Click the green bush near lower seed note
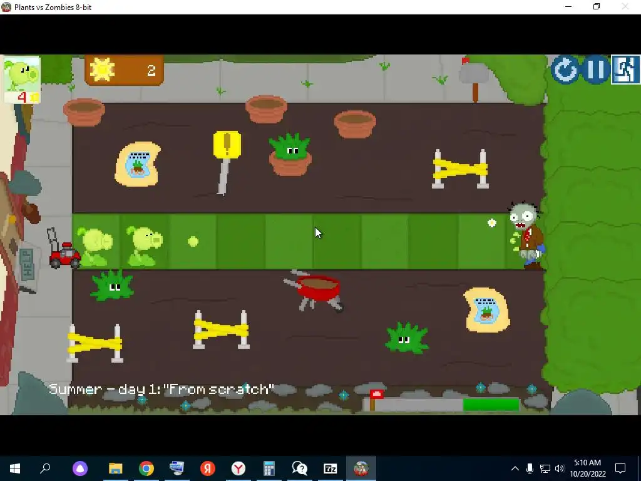The width and height of the screenshot is (641, 481). [x=407, y=338]
